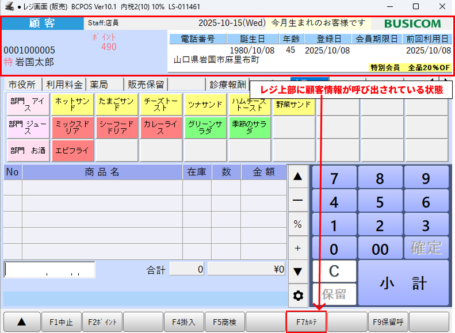
Task: Open F9保留呼 held transactions
Action: coord(388,322)
